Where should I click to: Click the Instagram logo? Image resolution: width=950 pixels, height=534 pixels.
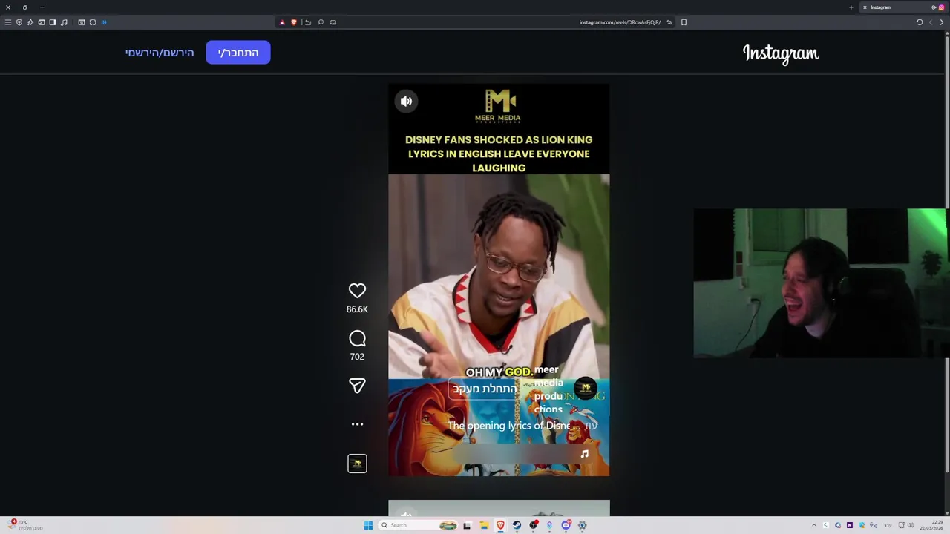[x=781, y=53]
